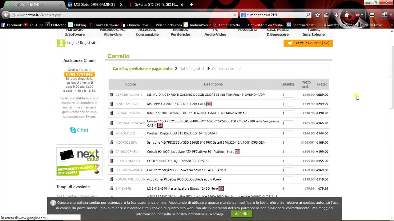Open the Carrello €2959.58 button

pyautogui.click(x=308, y=43)
